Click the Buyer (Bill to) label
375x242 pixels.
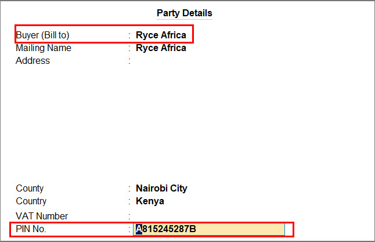tap(42, 35)
